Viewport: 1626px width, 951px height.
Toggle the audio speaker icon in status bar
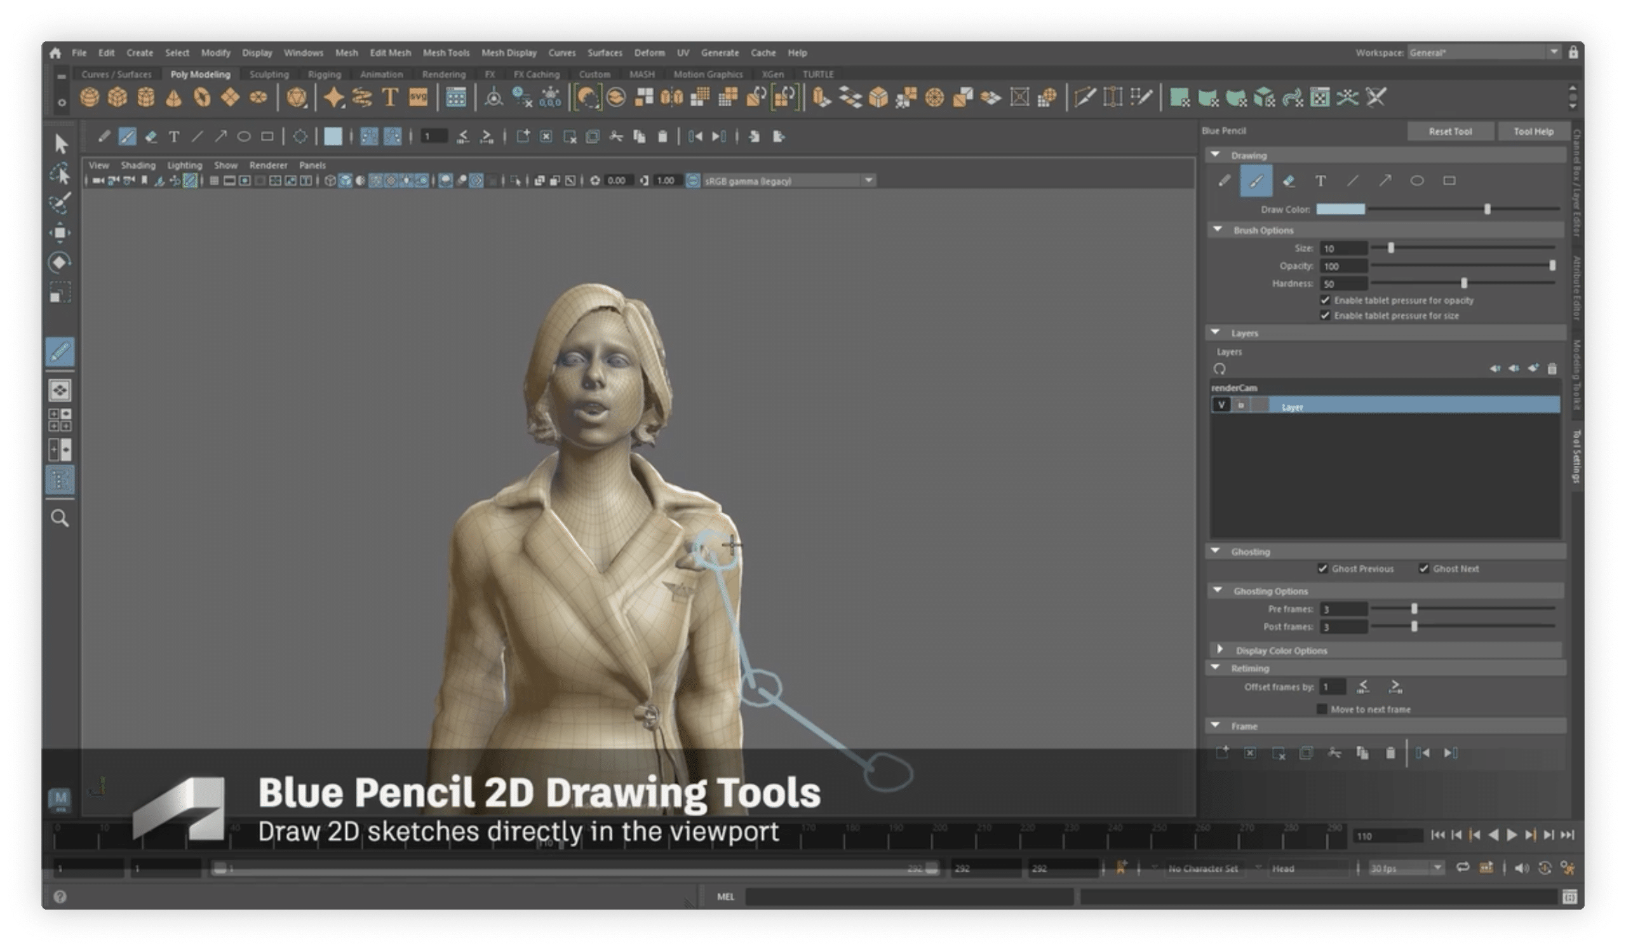point(1521,868)
